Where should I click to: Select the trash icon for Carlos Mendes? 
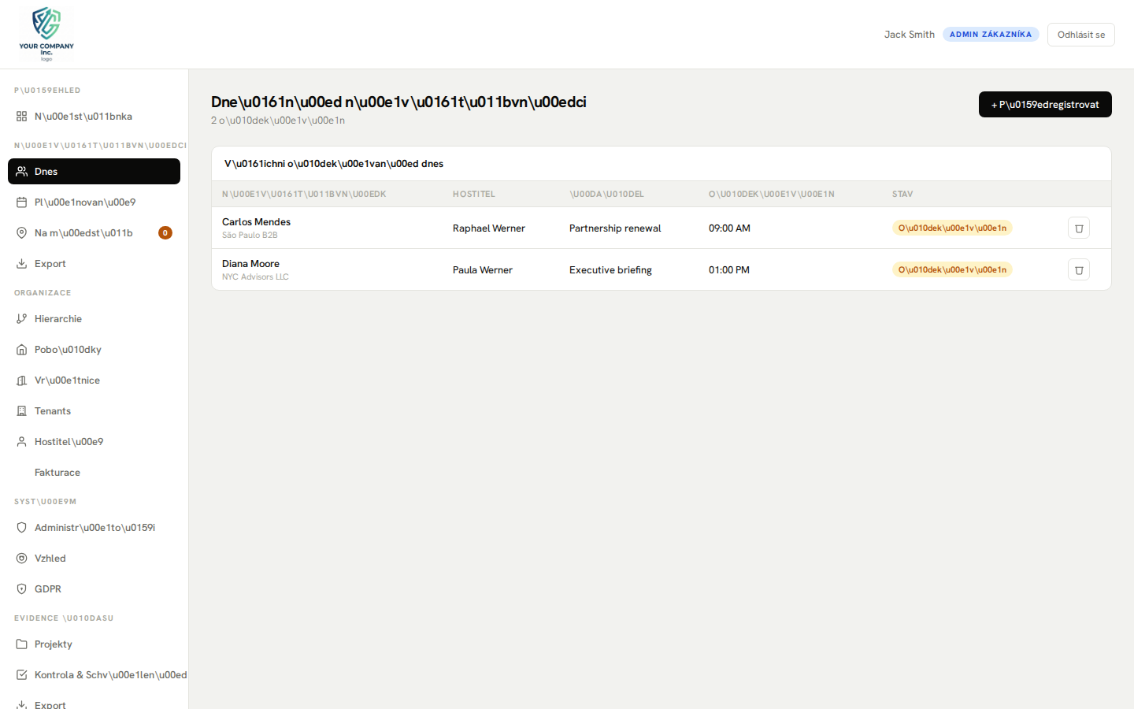click(x=1078, y=228)
